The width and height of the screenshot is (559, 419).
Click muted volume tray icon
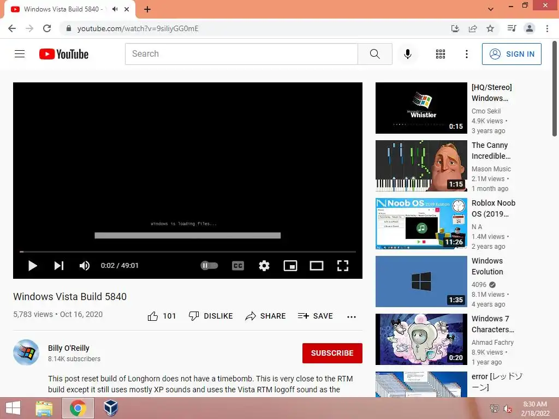pyautogui.click(x=507, y=409)
